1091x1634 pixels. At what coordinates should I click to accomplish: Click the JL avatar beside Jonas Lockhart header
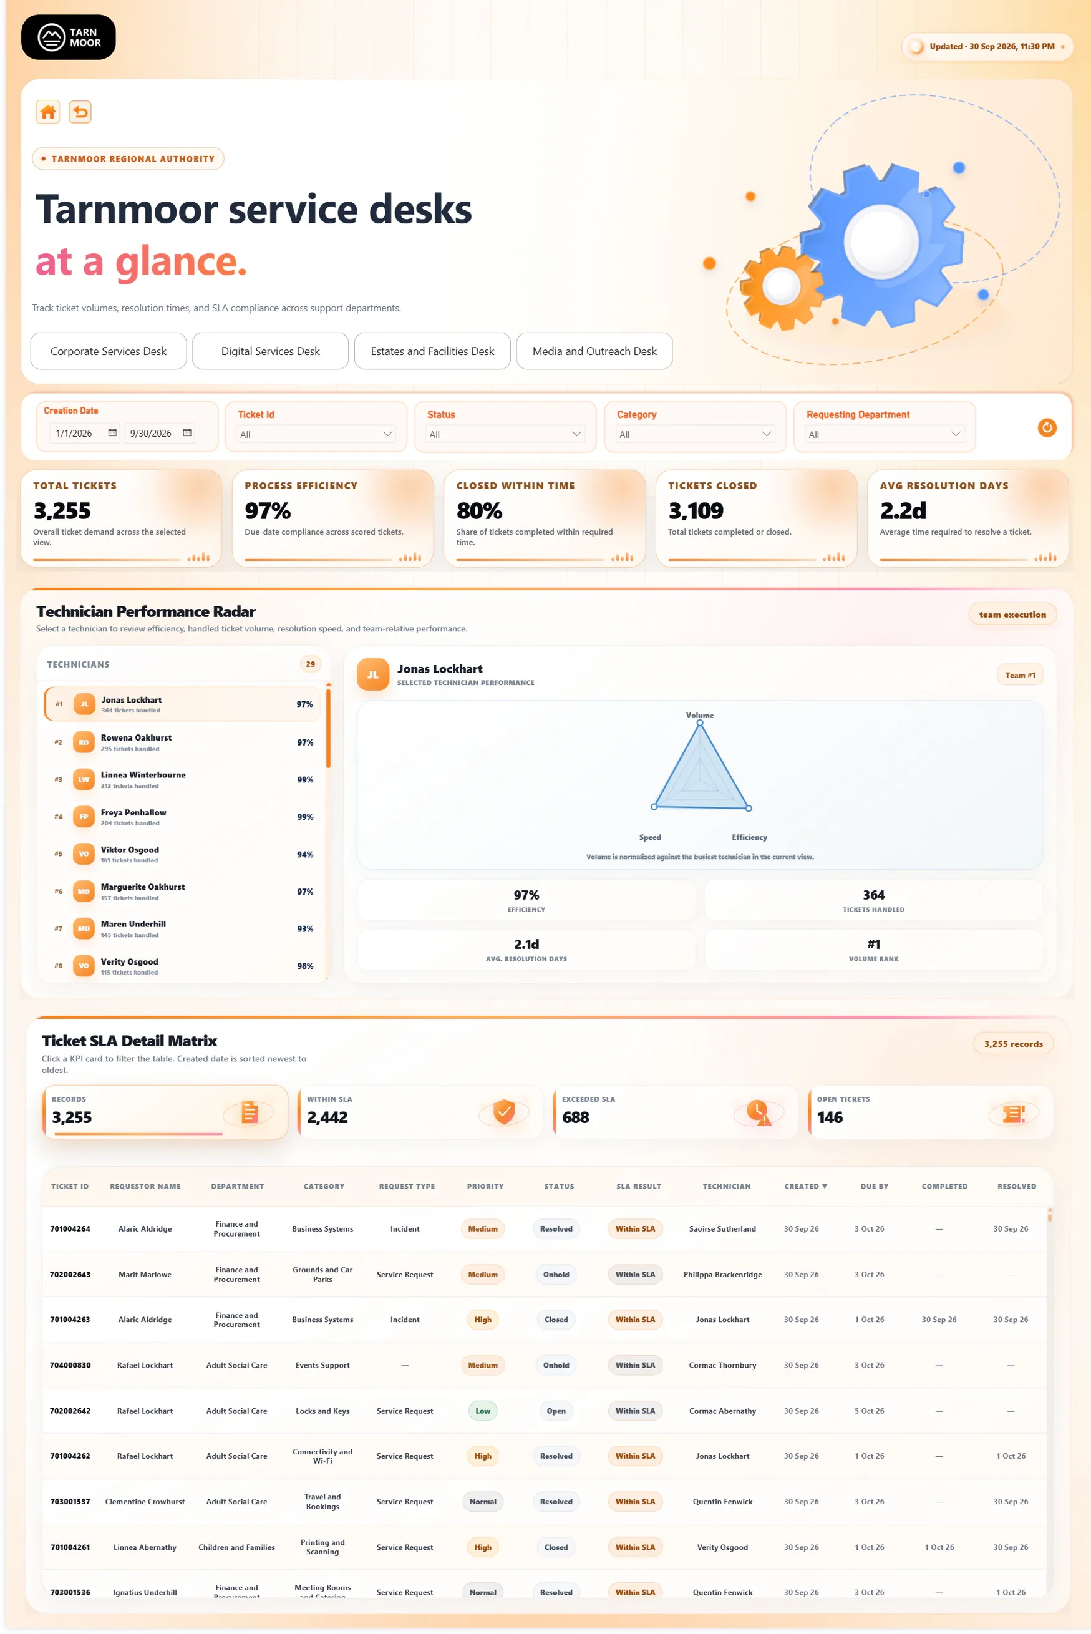[372, 674]
